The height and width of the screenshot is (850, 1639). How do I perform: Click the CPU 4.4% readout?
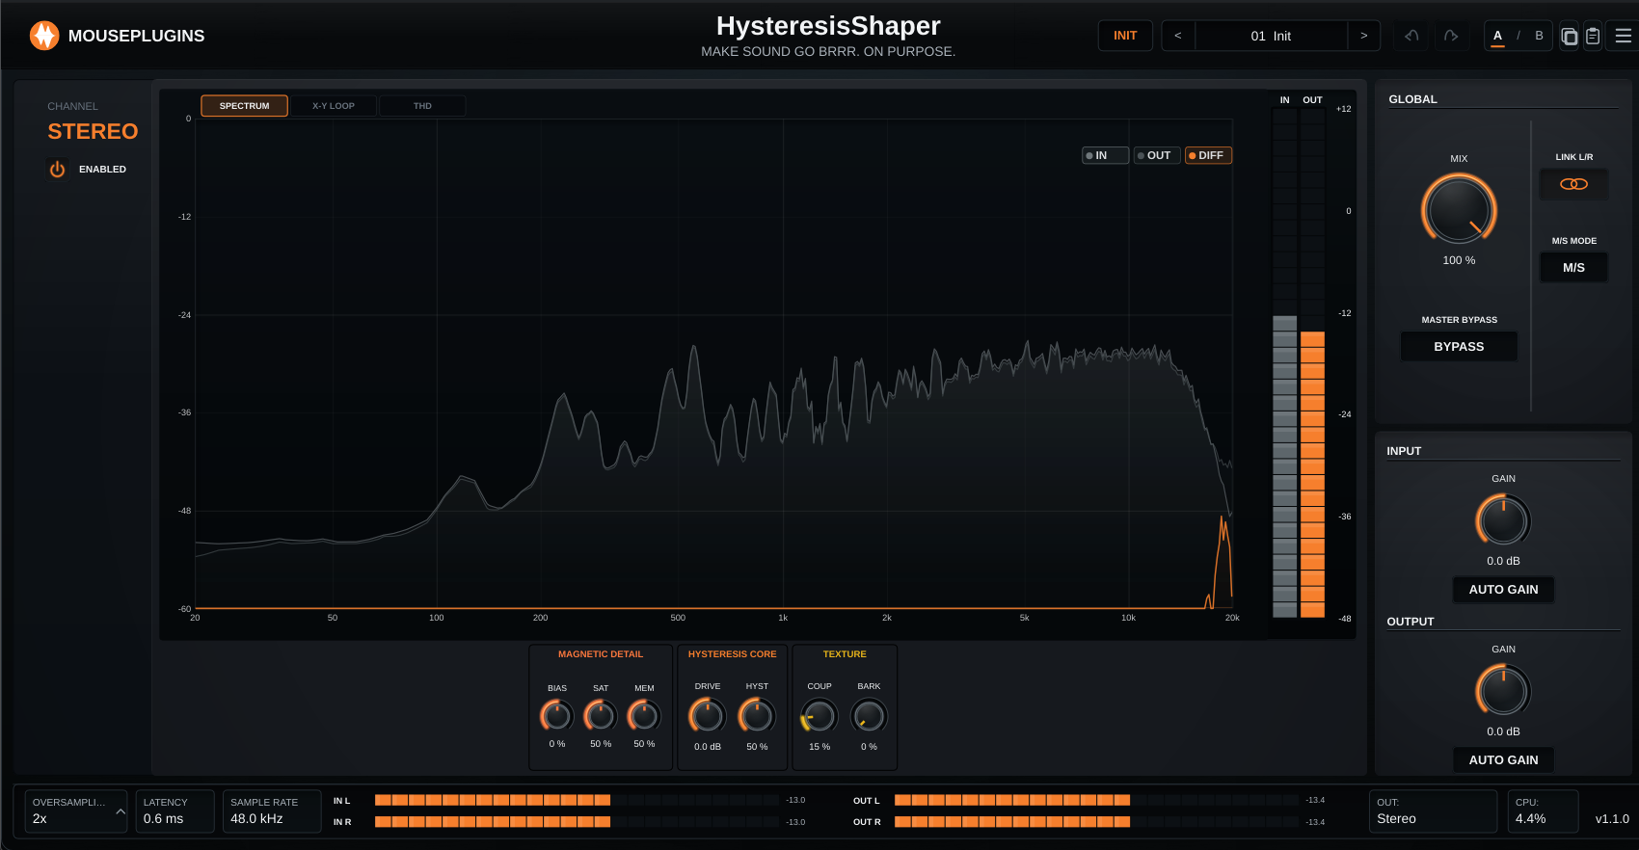1544,810
